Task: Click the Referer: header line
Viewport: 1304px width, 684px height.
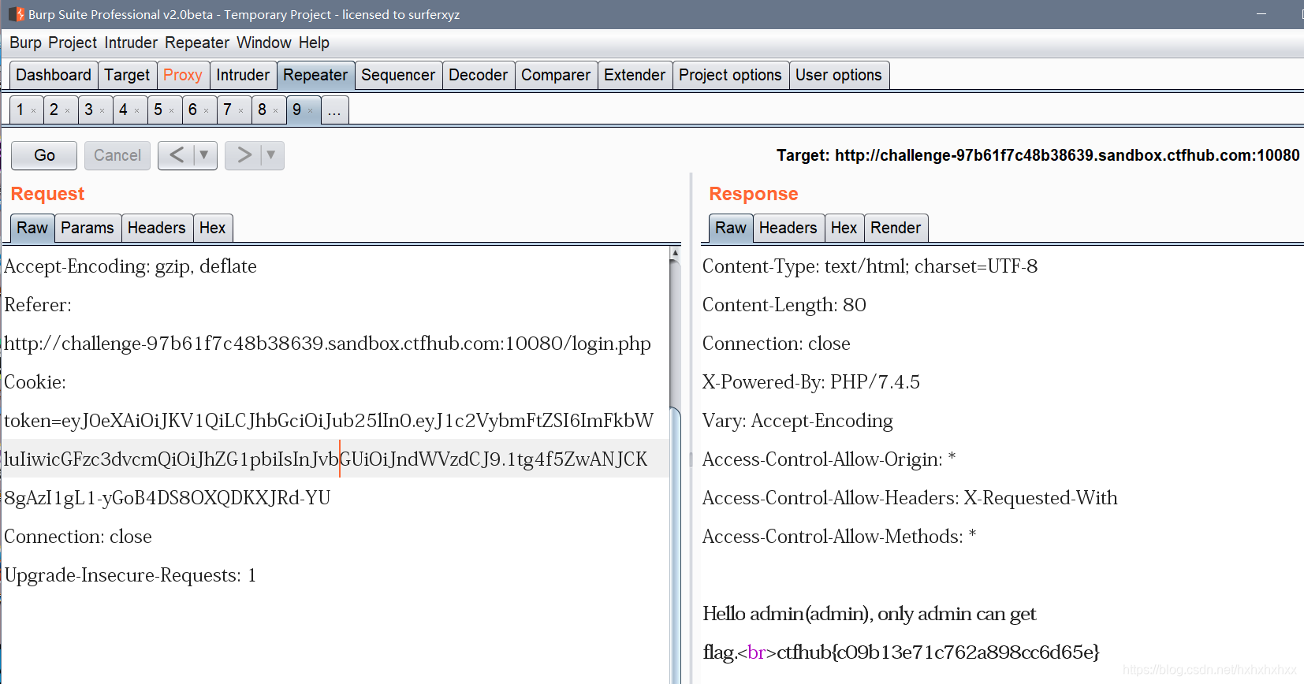Action: pos(38,305)
